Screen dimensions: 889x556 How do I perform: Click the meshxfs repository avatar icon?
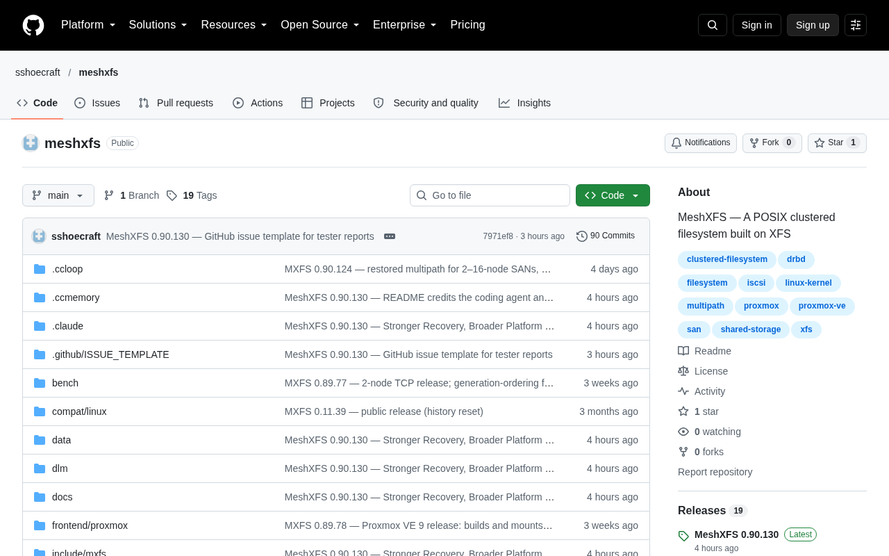coord(31,143)
